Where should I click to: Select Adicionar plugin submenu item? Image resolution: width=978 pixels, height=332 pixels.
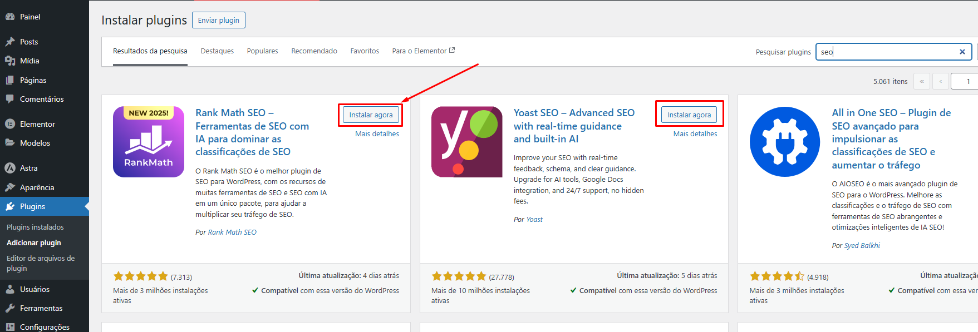(34, 242)
